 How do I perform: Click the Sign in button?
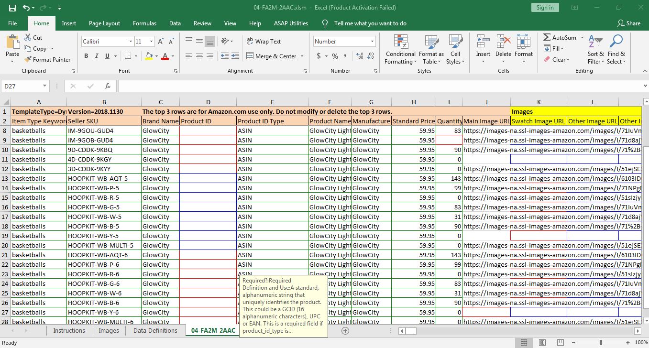click(x=545, y=8)
